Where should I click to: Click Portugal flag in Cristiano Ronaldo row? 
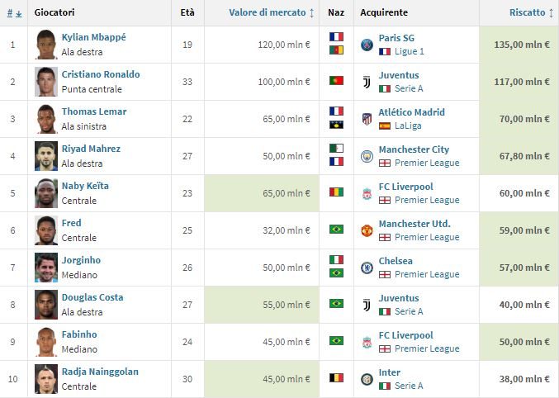pos(336,81)
